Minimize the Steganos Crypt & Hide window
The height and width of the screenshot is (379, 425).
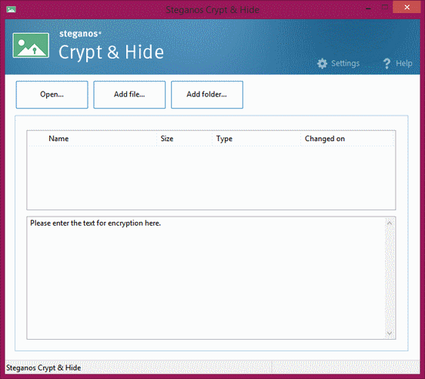pos(368,8)
